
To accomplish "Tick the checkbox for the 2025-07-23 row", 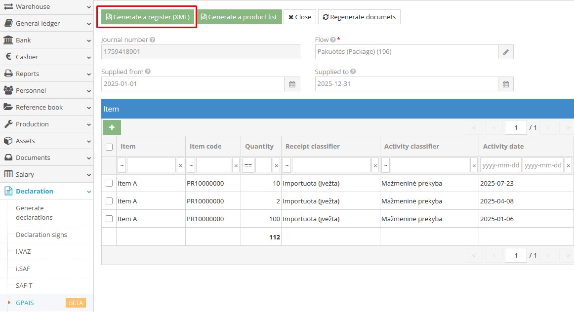I will click(109, 183).
